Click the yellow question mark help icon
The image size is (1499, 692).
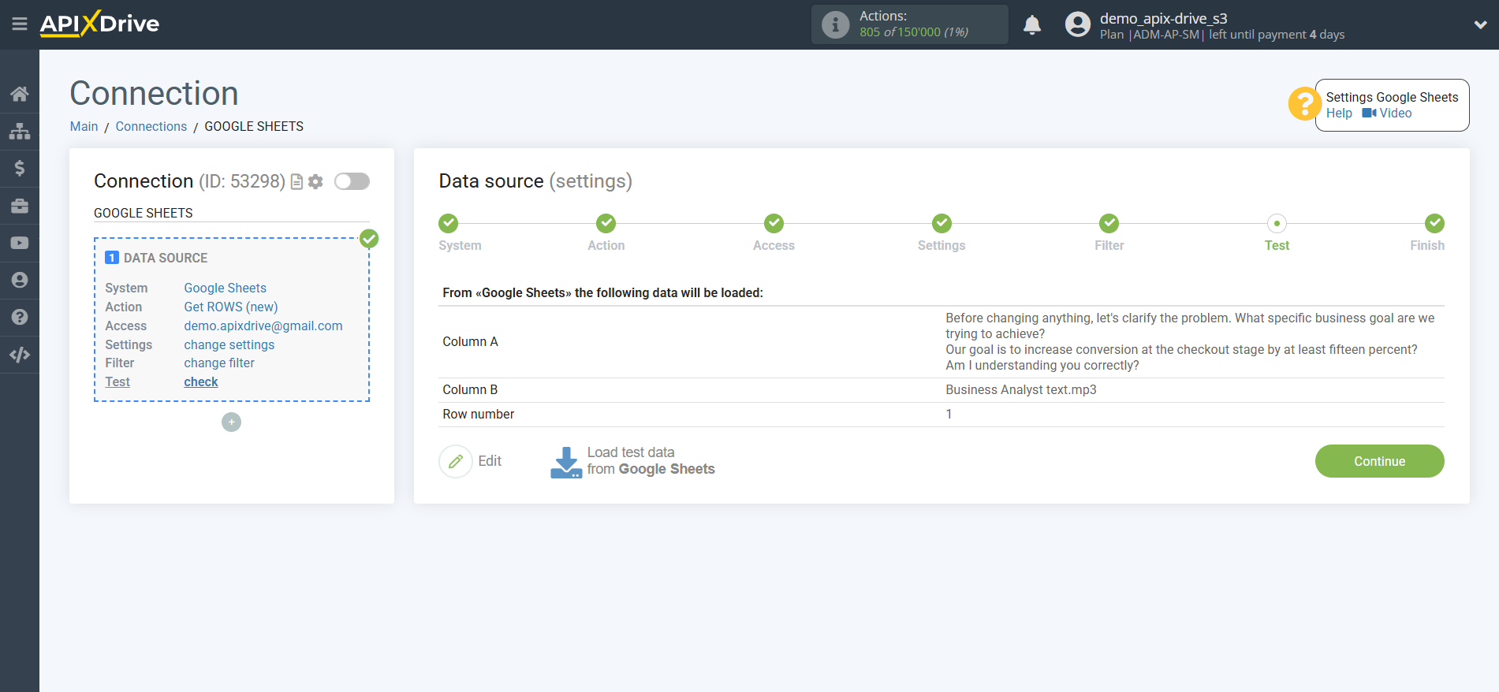pyautogui.click(x=1304, y=103)
